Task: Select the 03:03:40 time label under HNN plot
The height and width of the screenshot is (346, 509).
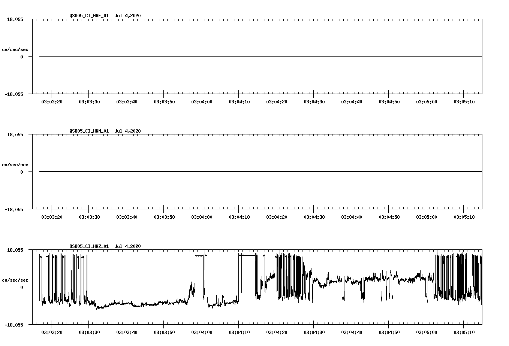Action: (x=127, y=217)
